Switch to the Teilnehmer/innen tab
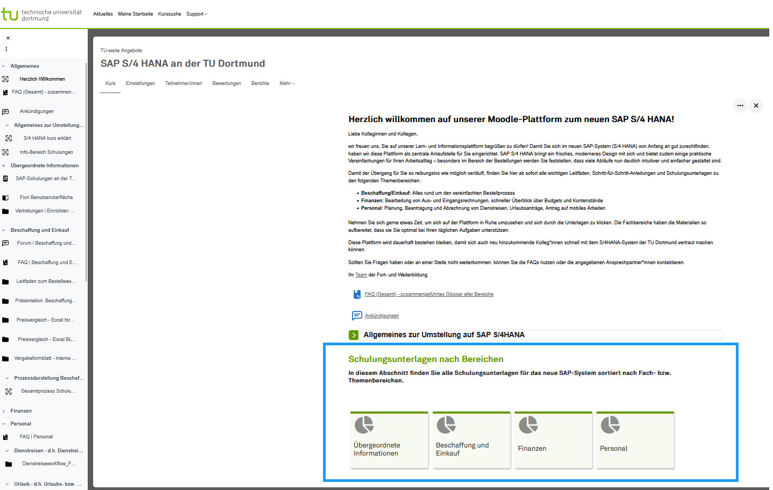The width and height of the screenshot is (773, 490). coord(184,83)
